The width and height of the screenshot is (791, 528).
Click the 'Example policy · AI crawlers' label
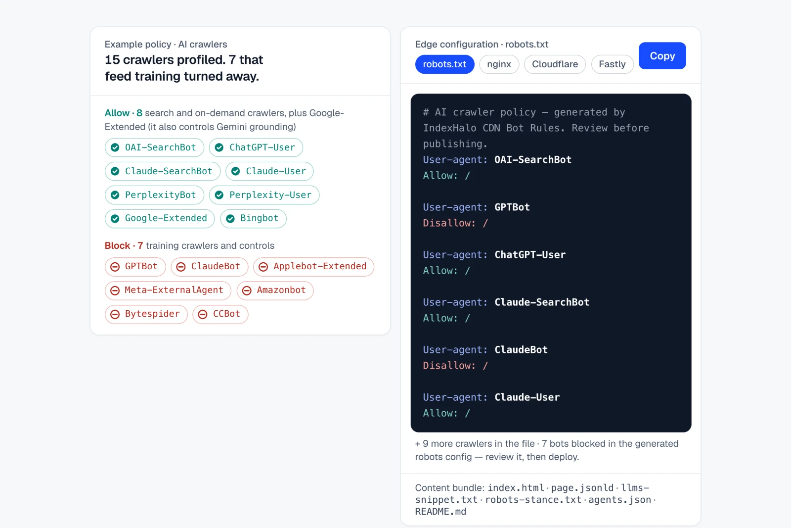coord(166,44)
